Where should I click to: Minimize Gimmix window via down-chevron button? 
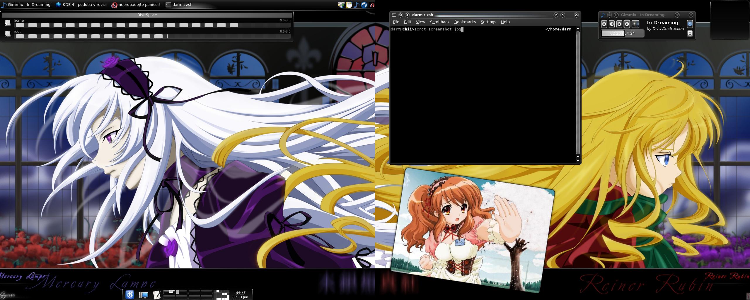click(677, 15)
